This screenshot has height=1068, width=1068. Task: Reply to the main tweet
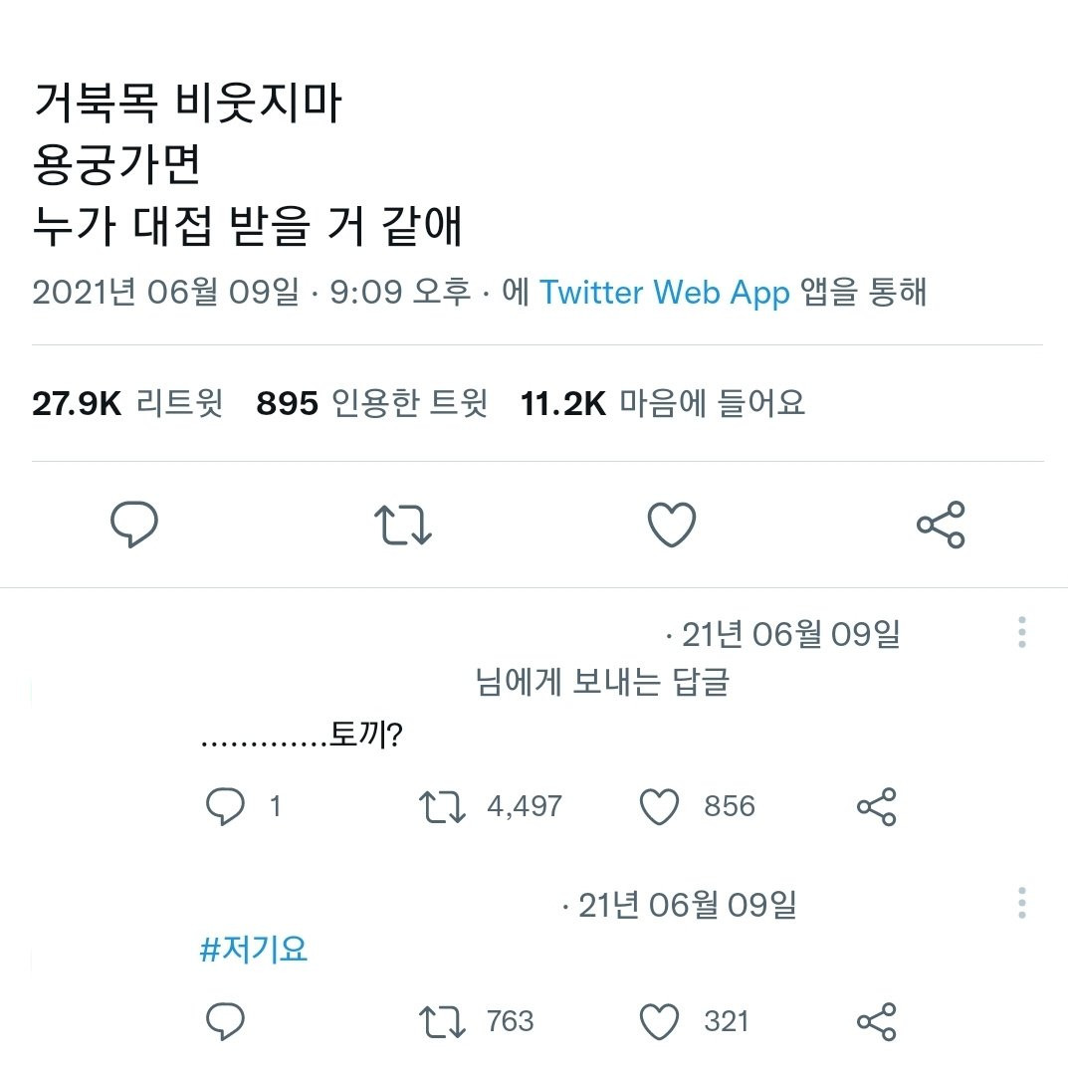click(134, 525)
